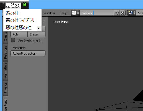Screen dimensions: 143x111
Task: Add a new screen layout with plus
Action: tap(117, 13)
